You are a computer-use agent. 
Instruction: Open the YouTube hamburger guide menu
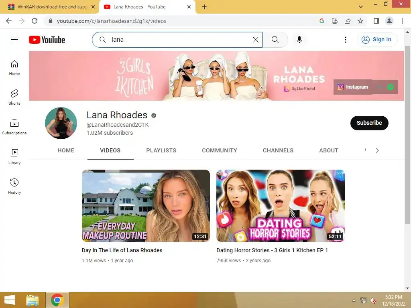click(x=14, y=40)
